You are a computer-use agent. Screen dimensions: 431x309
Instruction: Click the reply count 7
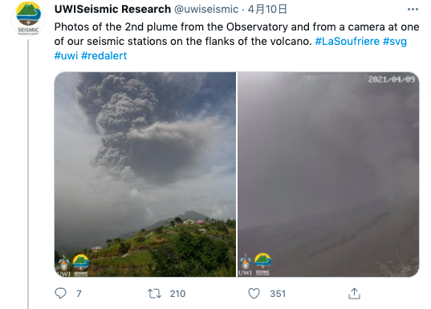(79, 294)
